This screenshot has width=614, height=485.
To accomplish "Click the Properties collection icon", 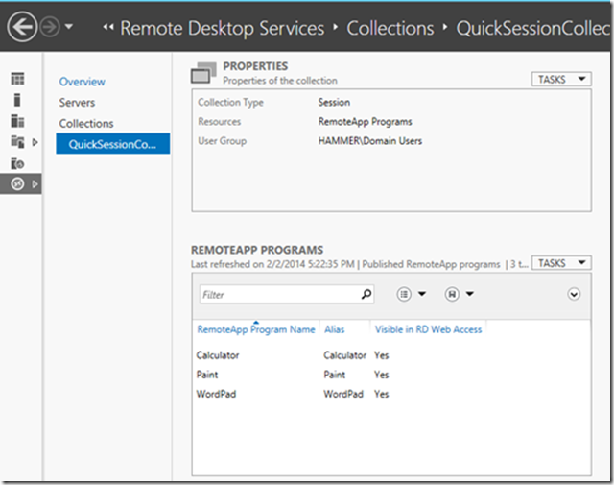I will pyautogui.click(x=204, y=73).
